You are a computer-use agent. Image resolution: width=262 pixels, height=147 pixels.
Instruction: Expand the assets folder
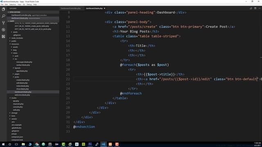pyautogui.click(x=15, y=47)
